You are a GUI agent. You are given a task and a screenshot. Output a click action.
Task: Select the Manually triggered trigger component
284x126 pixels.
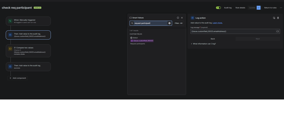28,21
